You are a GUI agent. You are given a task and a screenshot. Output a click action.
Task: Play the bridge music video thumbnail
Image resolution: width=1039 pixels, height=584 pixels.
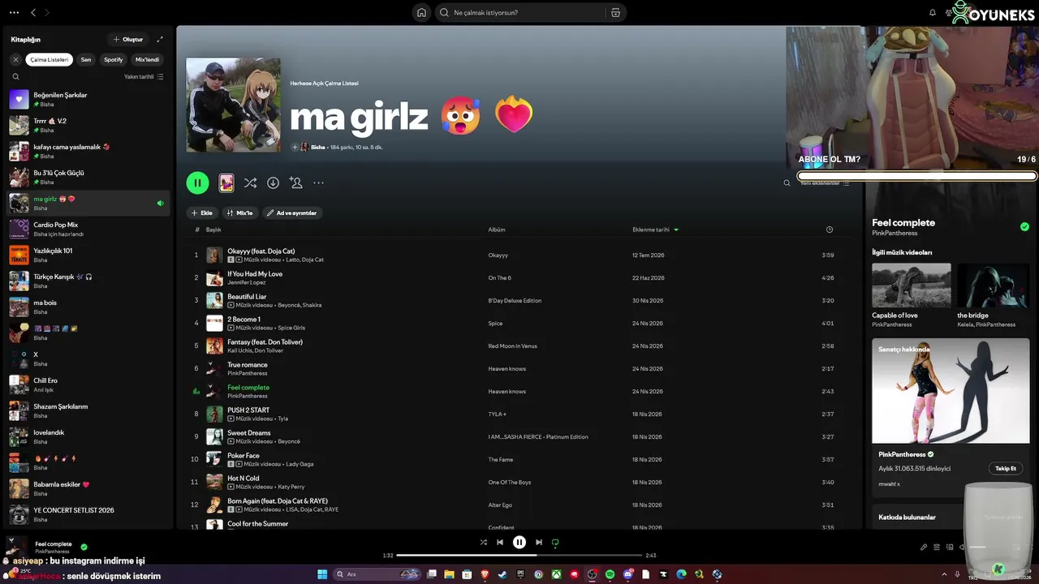[x=994, y=285]
